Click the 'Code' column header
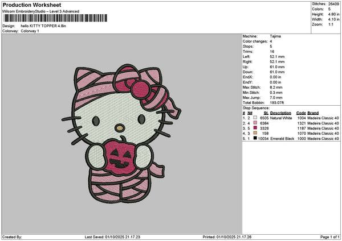Screen dimensions: 342x241 coord(301,113)
